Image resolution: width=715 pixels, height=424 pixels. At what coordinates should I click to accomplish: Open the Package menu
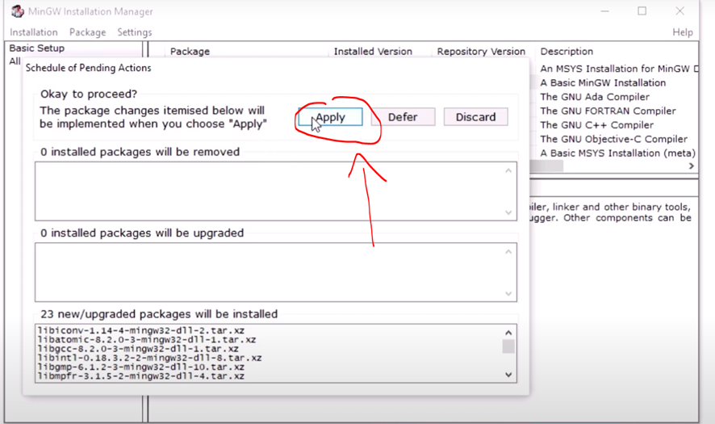(x=87, y=32)
